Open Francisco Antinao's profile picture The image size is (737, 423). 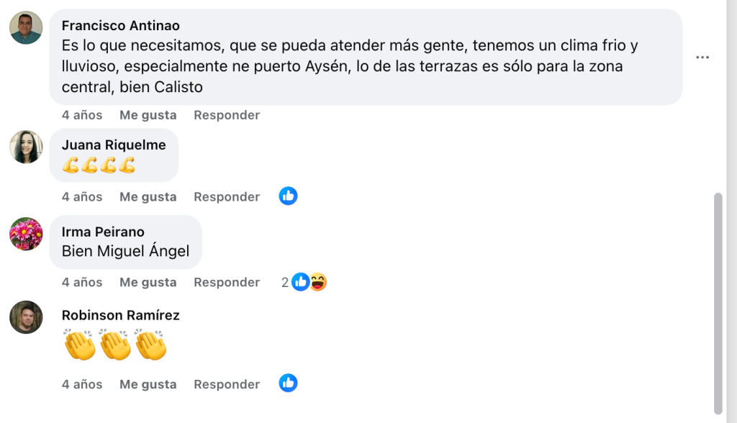click(26, 28)
